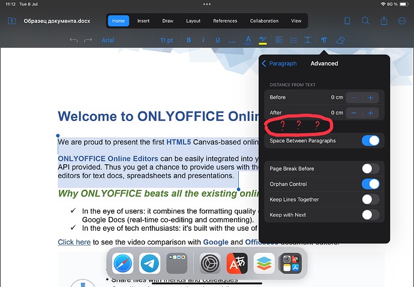414x287 pixels.
Task: Open the App Library in dock
Action: (x=290, y=263)
